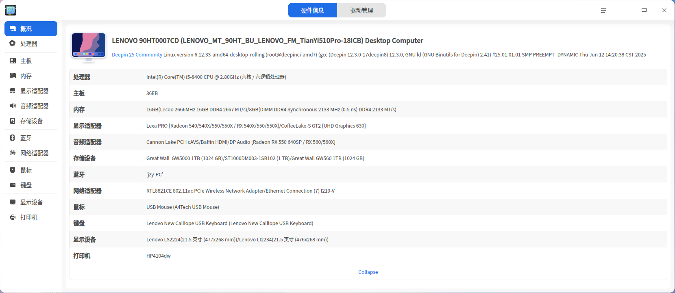The height and width of the screenshot is (293, 675).
Task: Open the 处理器 processor icon in sidebar
Action: coord(13,43)
